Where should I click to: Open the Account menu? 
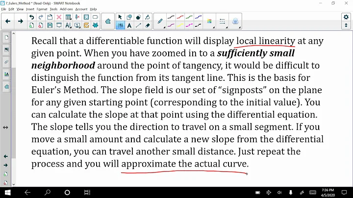81,9
